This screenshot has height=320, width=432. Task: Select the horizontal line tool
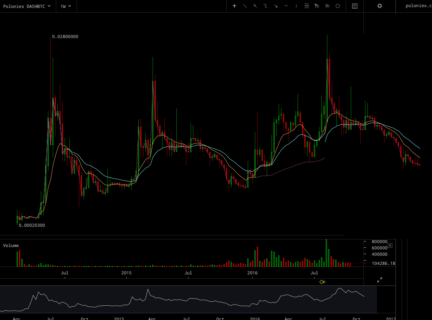(x=286, y=6)
